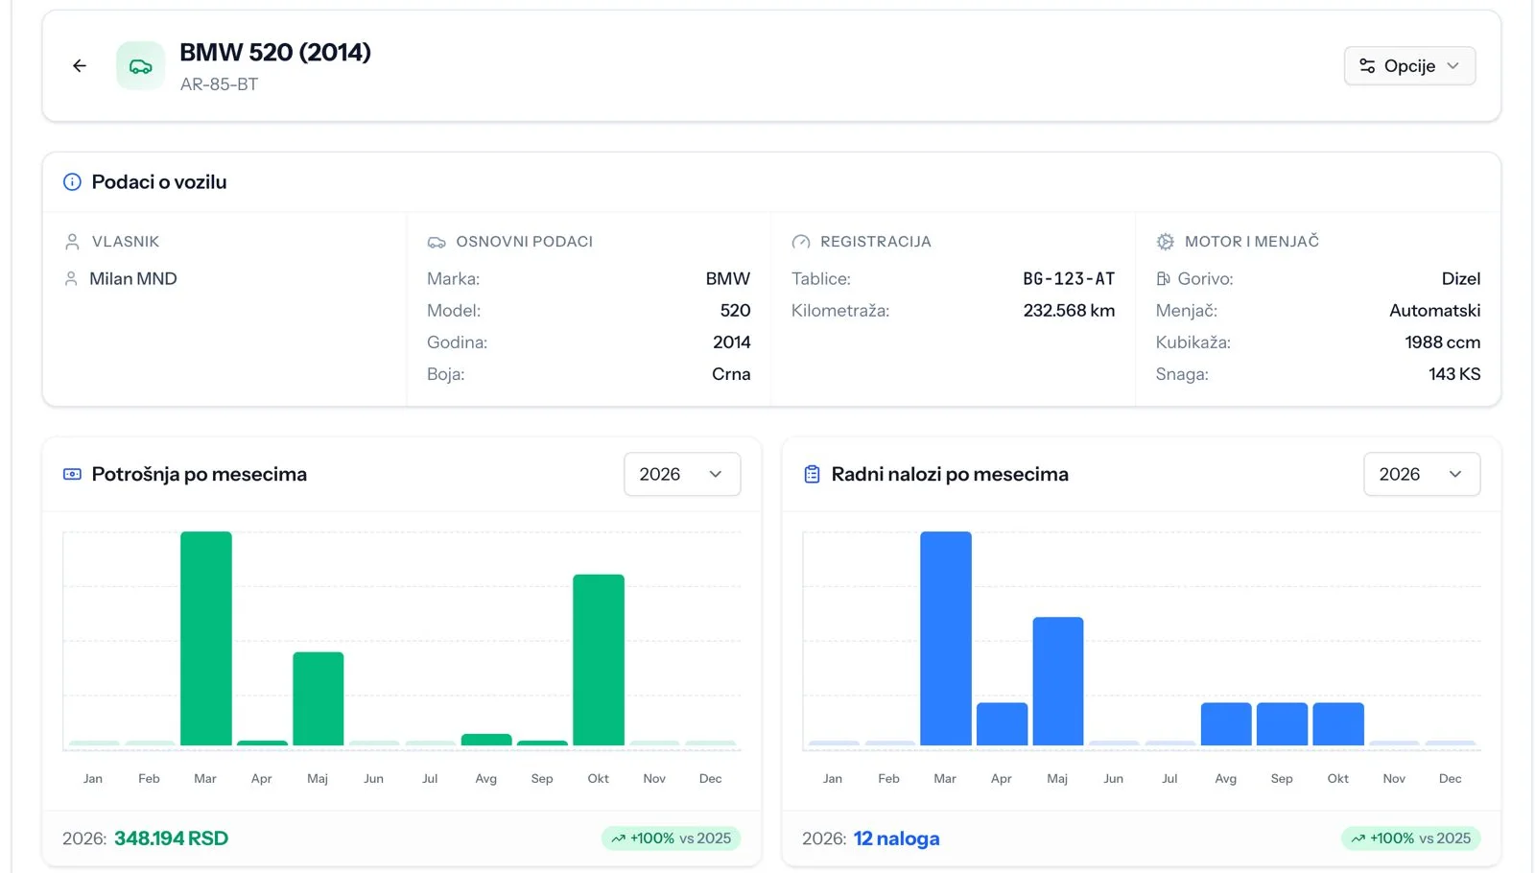Open the Opcije dropdown menu
1535x873 pixels.
pos(1409,66)
